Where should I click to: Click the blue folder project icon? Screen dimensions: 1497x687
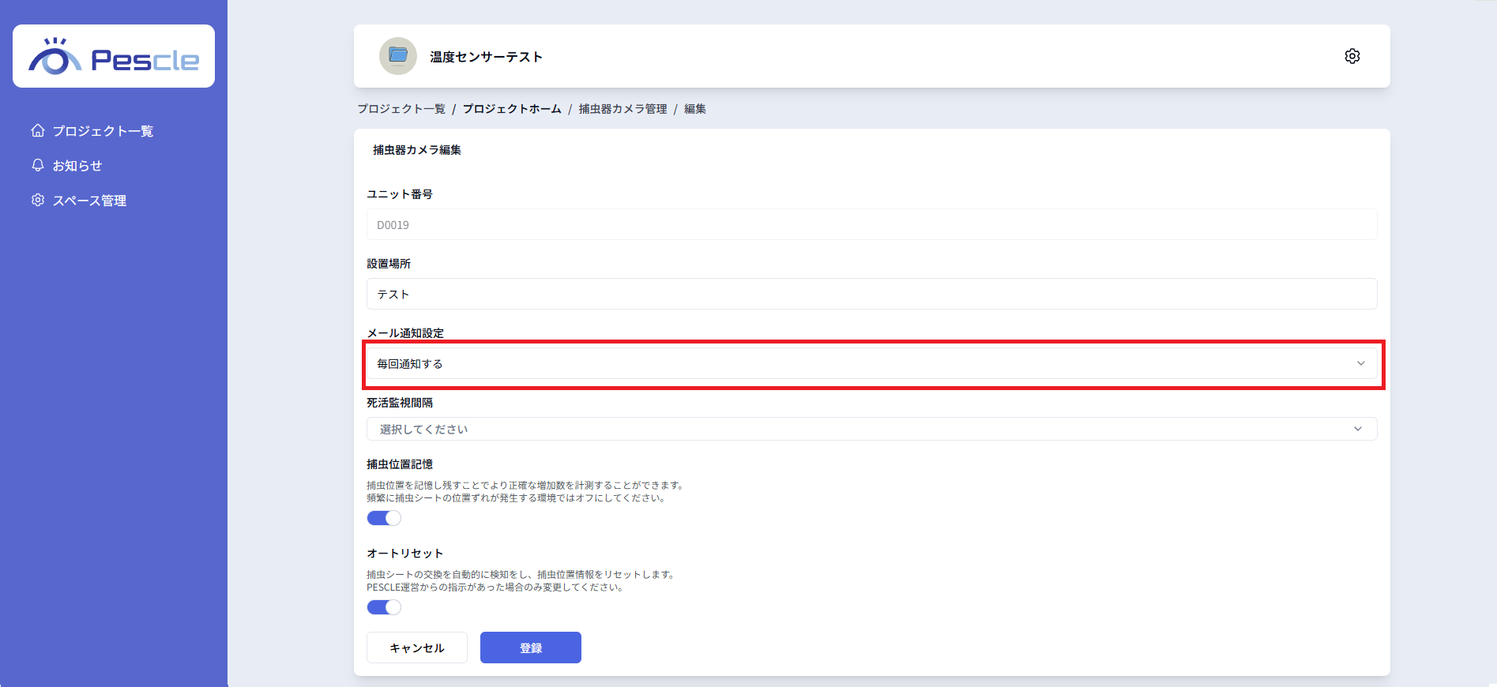[398, 56]
